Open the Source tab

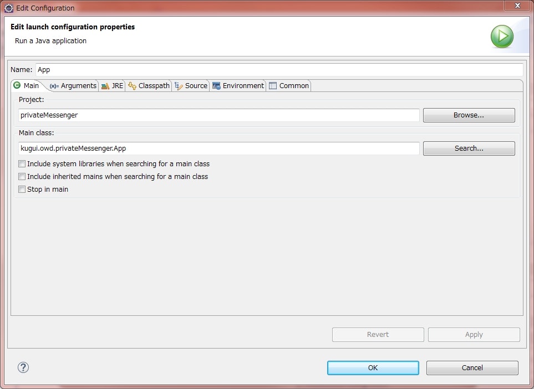pyautogui.click(x=191, y=86)
